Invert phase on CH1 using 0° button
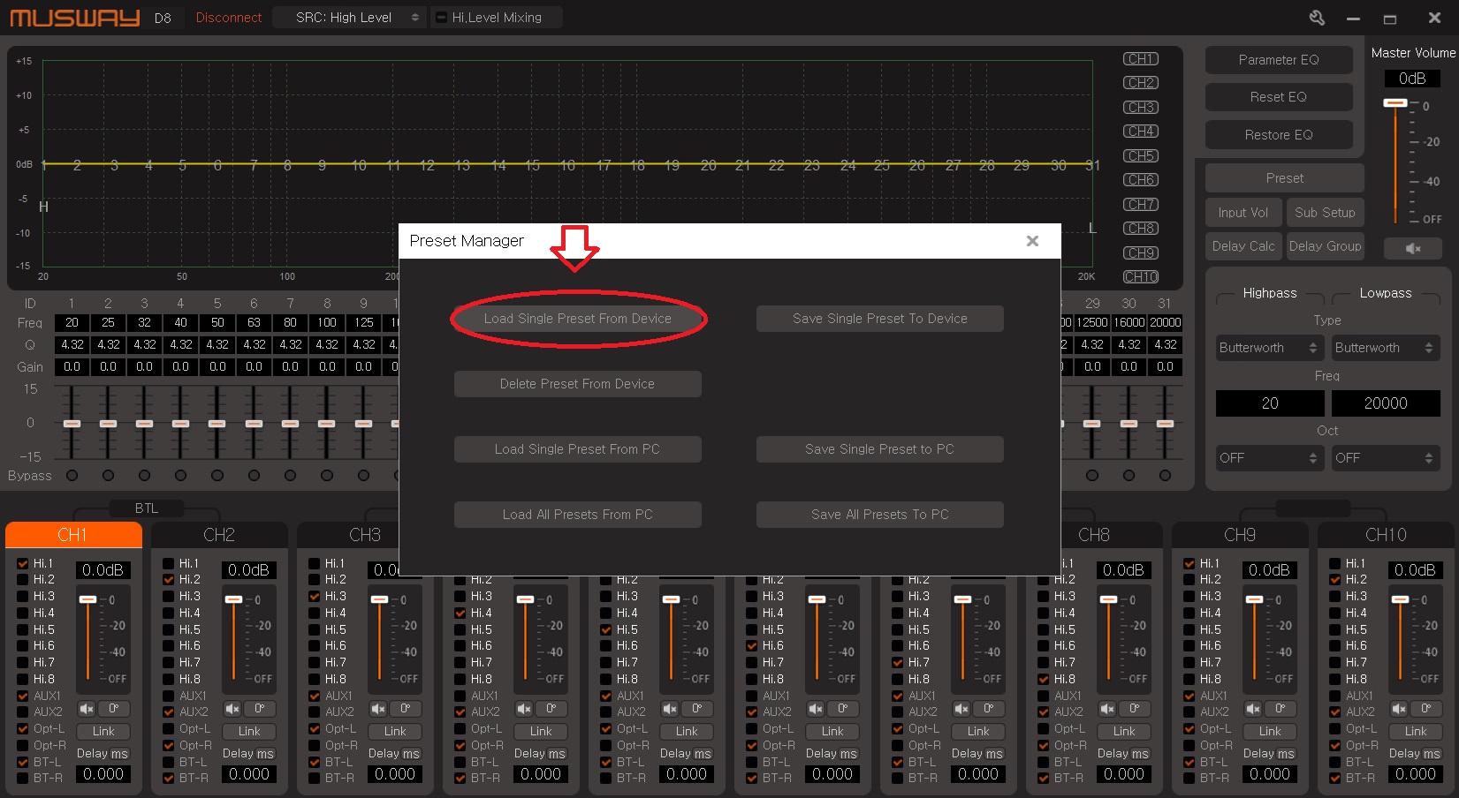The width and height of the screenshot is (1459, 798). click(x=114, y=709)
